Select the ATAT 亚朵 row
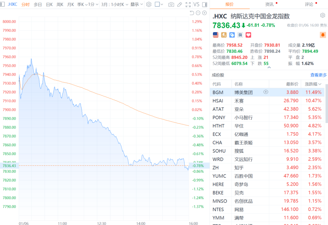The image size is (328, 225). 267,109
